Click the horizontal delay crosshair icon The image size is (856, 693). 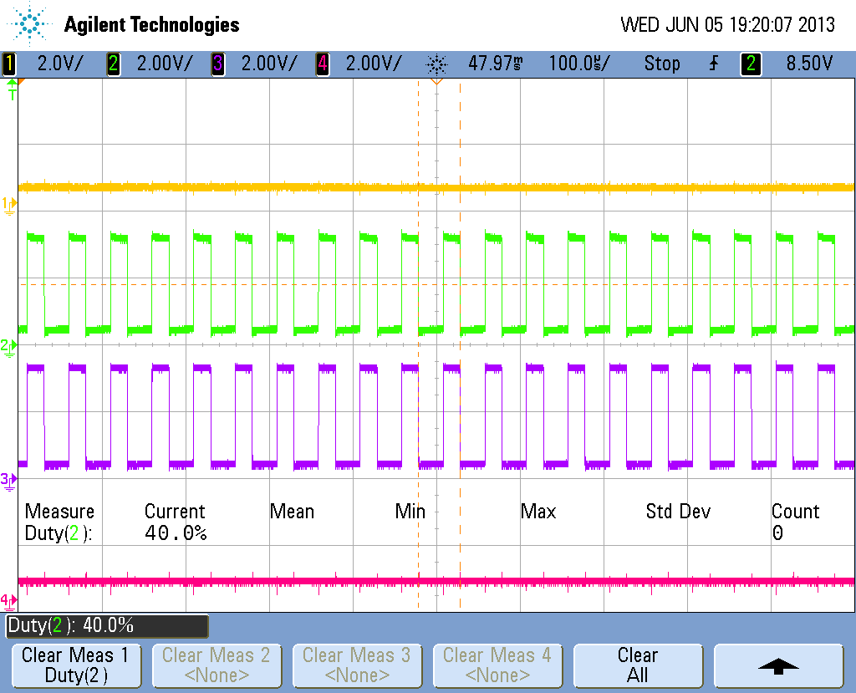pyautogui.click(x=436, y=64)
